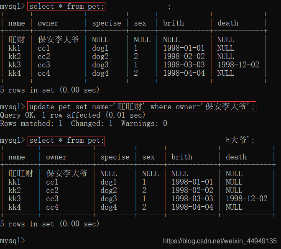
Task: Click "kk1" in the first result table
Action: [x=15, y=48]
